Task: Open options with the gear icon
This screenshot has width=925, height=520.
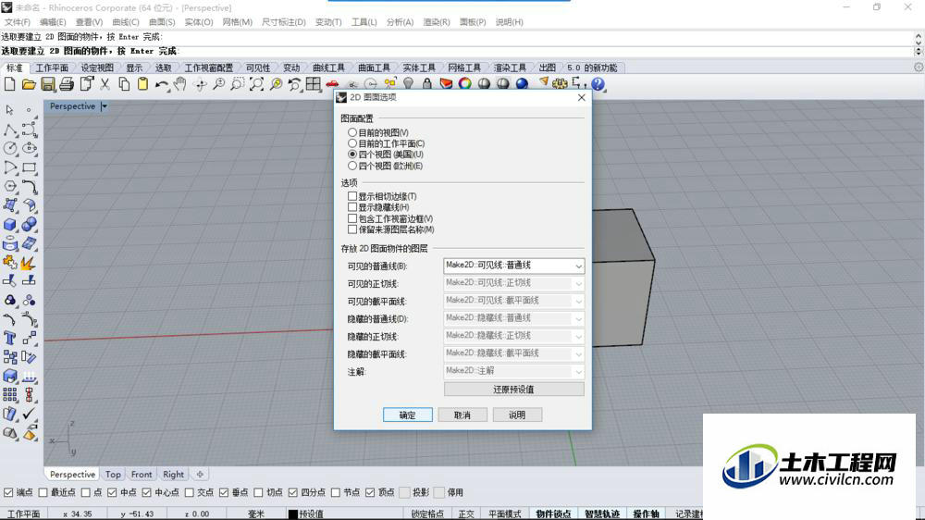Action: (560, 84)
